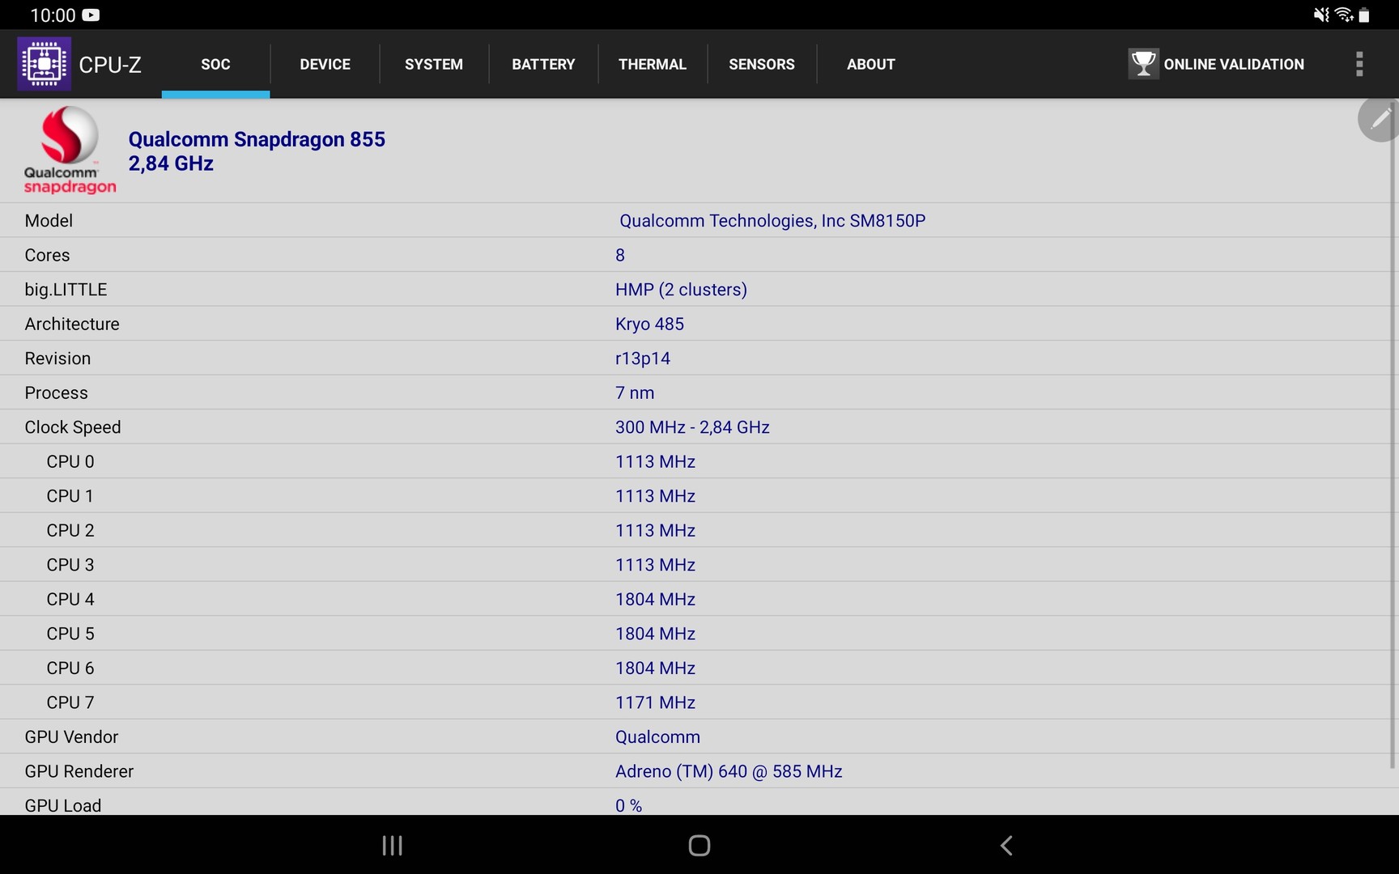Image resolution: width=1399 pixels, height=874 pixels.
Task: Tap the Android home button
Action: pos(699,846)
